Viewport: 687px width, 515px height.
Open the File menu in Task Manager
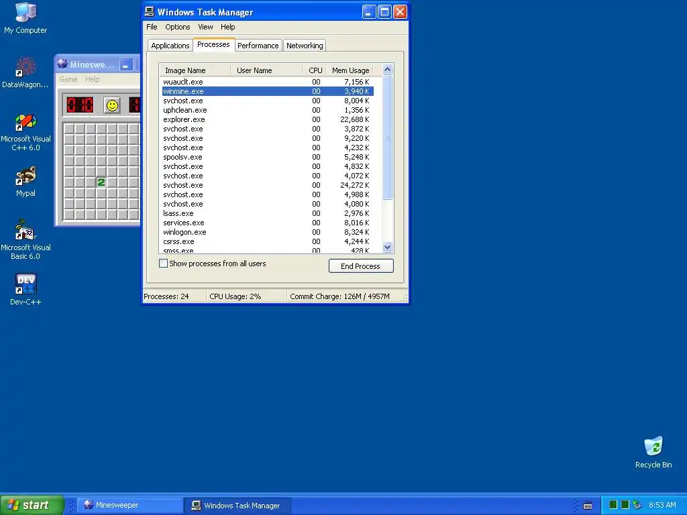[152, 27]
